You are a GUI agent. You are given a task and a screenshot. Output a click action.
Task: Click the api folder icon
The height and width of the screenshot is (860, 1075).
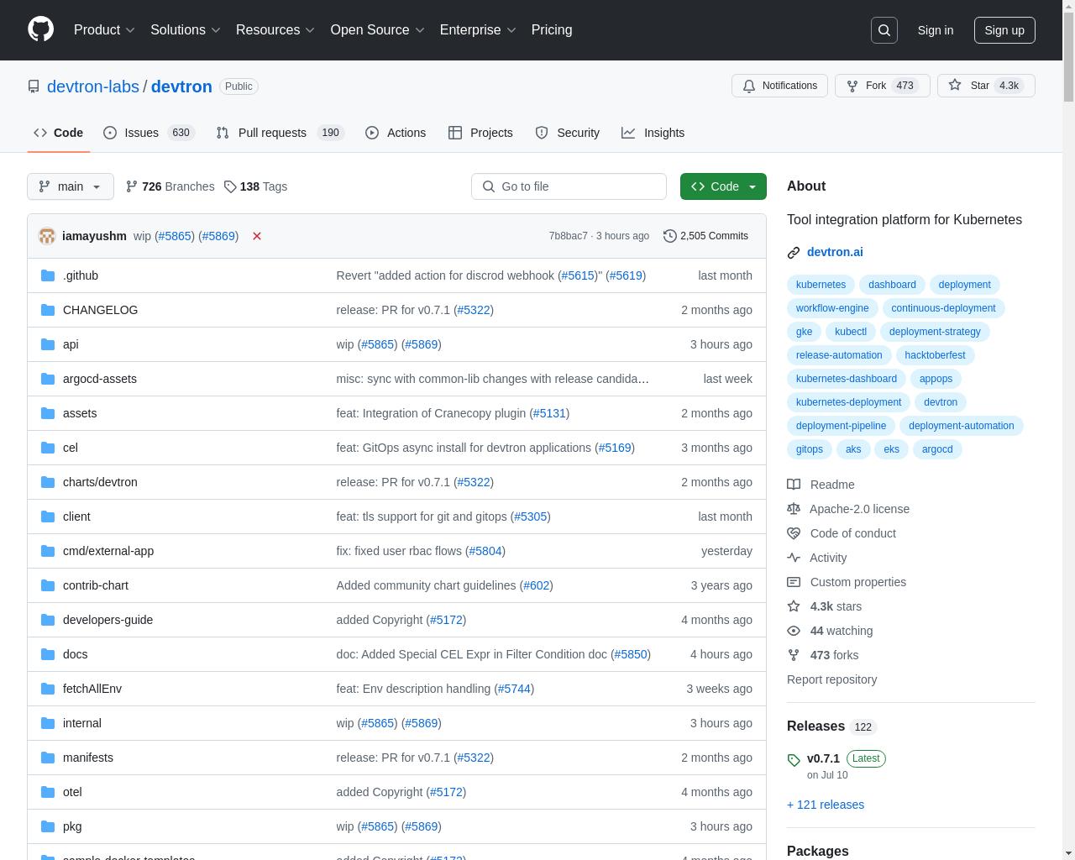point(48,344)
